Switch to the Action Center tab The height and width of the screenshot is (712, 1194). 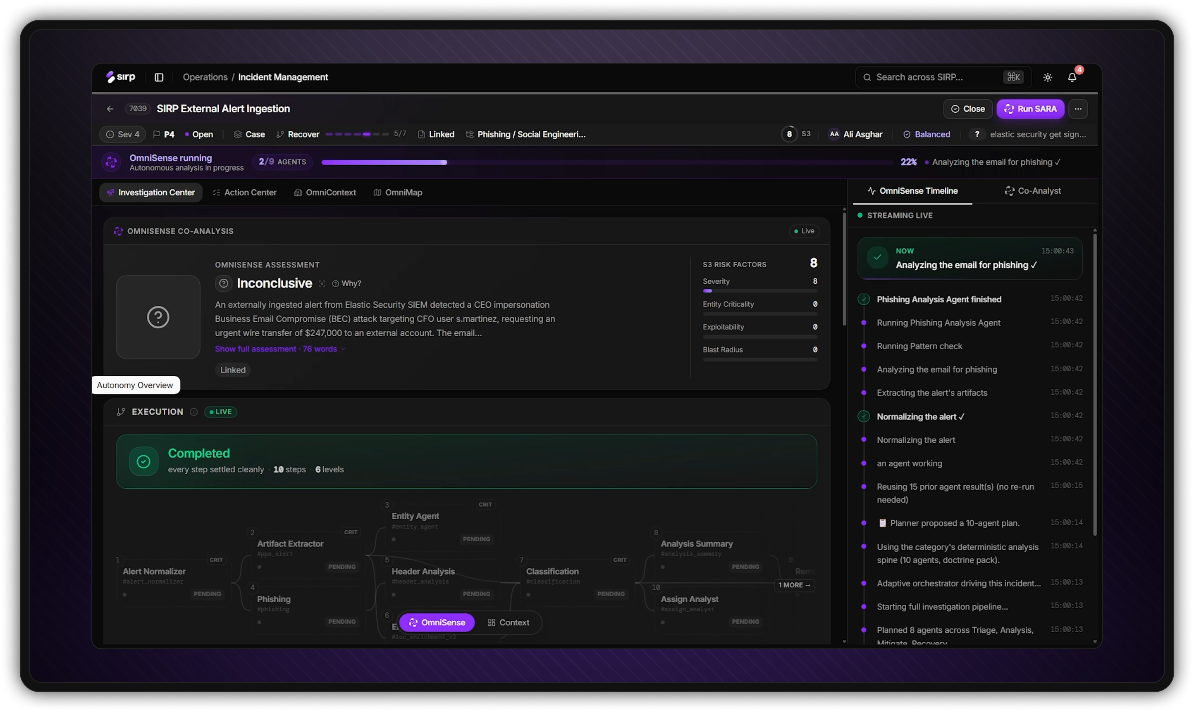[245, 192]
